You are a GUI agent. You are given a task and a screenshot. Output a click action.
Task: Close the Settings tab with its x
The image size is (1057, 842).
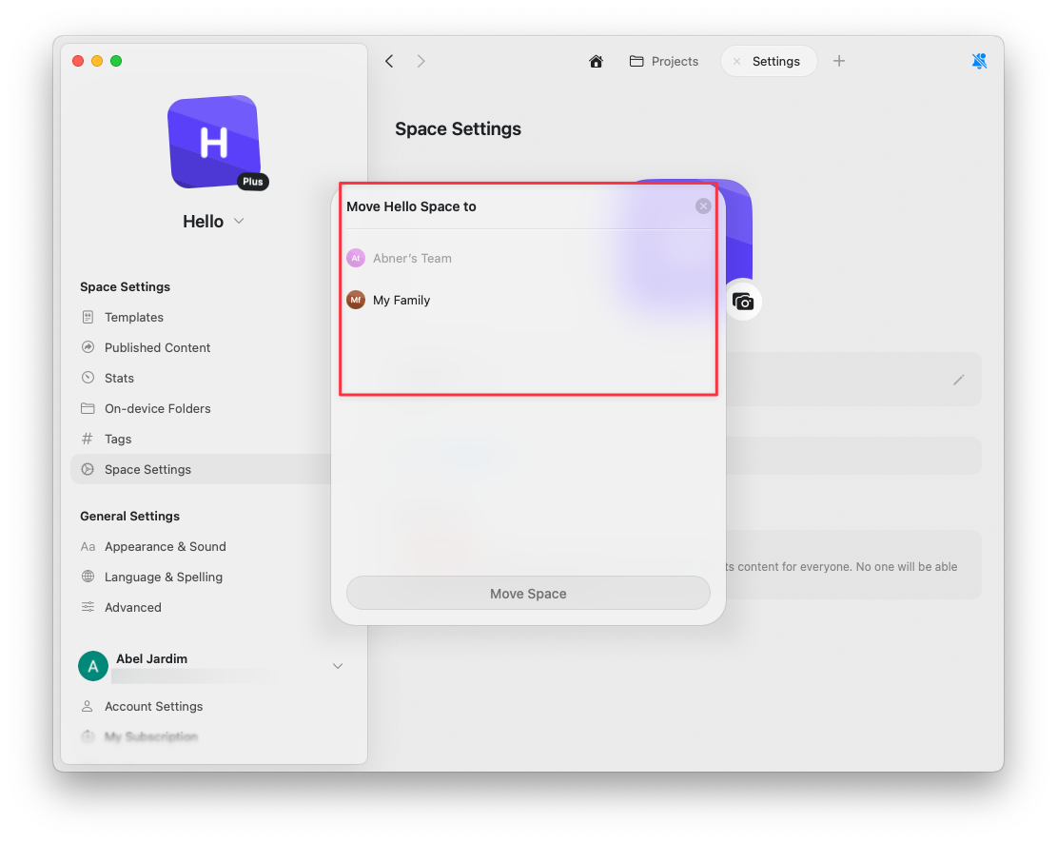(x=736, y=61)
